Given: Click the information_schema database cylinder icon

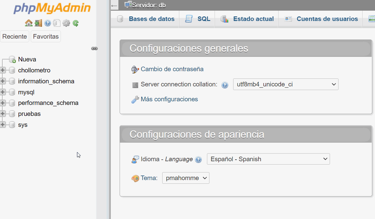Looking at the screenshot, I should 12,81.
